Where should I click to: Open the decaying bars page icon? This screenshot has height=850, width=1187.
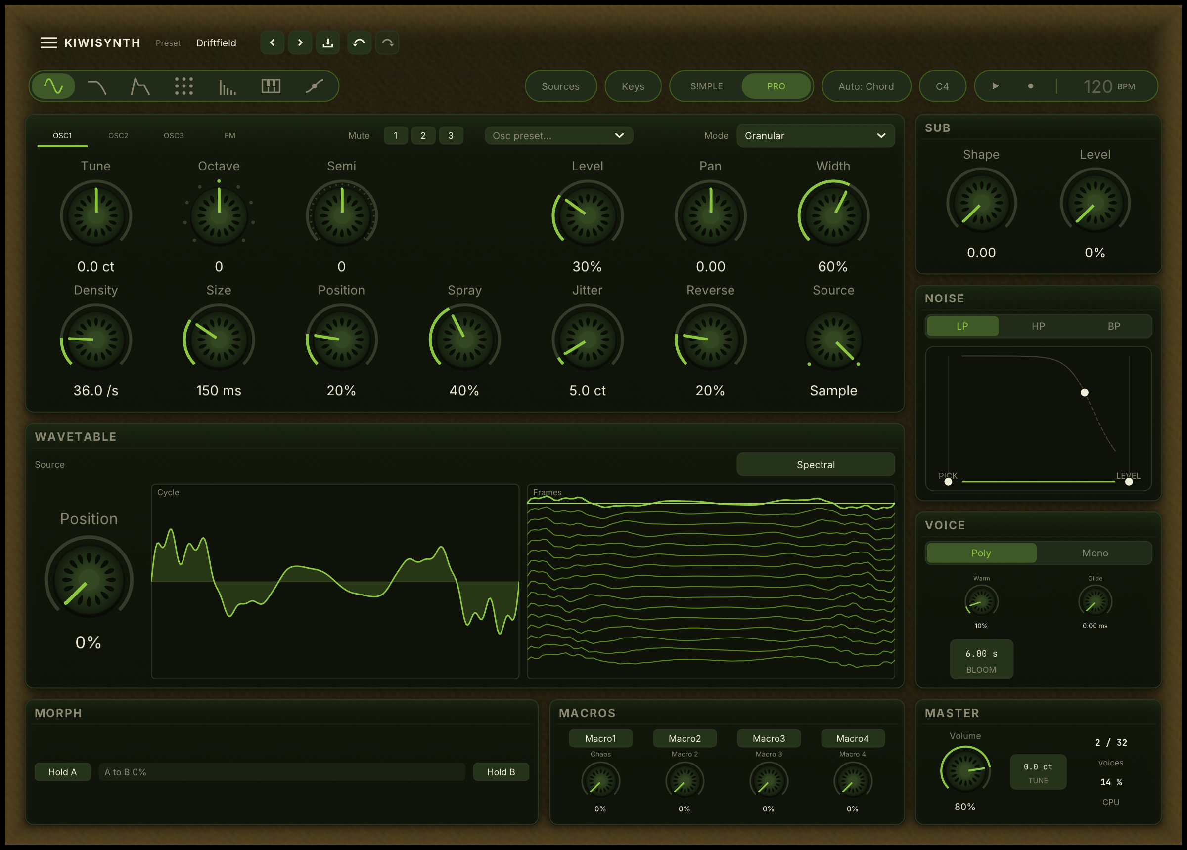tap(227, 86)
